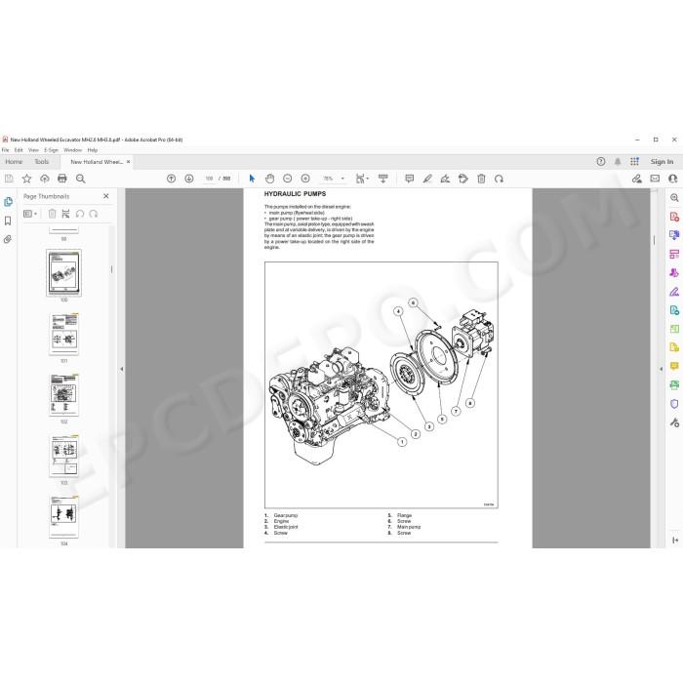
Task: Open the Edit menu
Action: tap(19, 150)
